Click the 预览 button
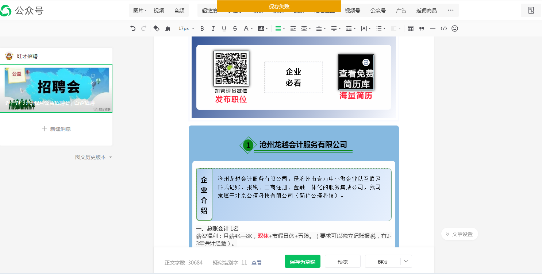This screenshot has height=274, width=542. (343, 262)
